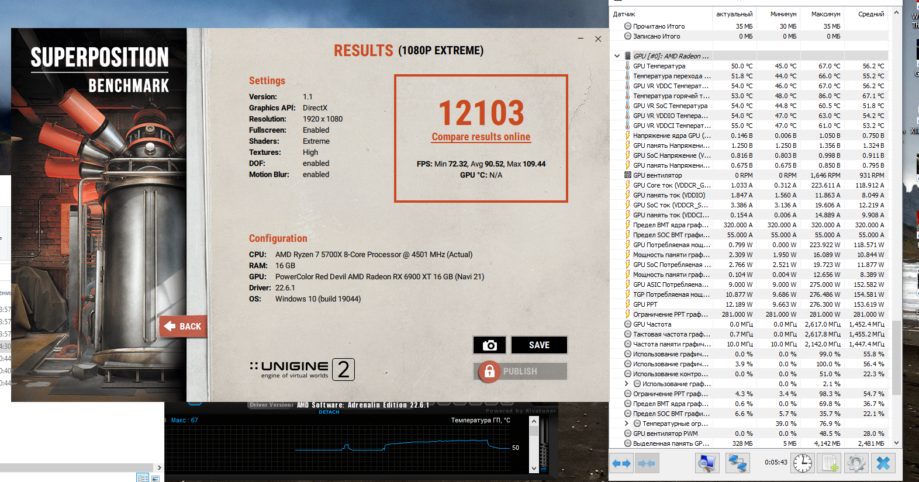Go back with the BACK button label
The width and height of the screenshot is (919, 482).
click(x=190, y=326)
